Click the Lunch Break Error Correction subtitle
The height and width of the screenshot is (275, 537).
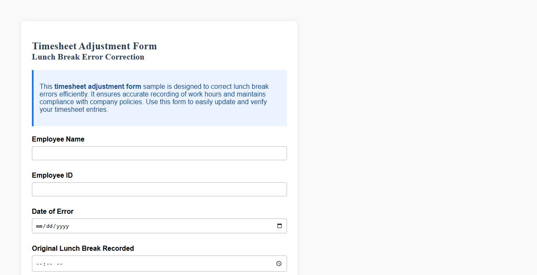tap(88, 57)
